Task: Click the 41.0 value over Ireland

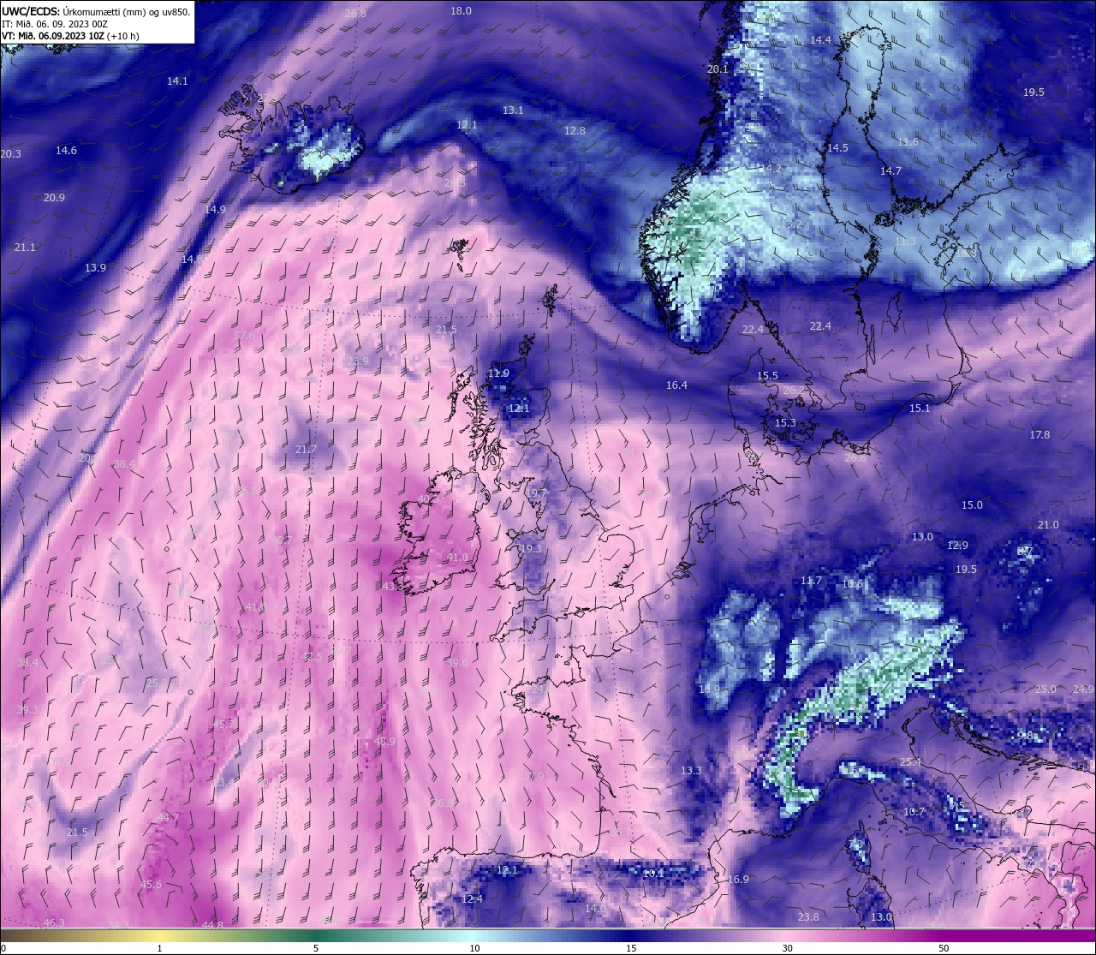Action: tap(457, 558)
